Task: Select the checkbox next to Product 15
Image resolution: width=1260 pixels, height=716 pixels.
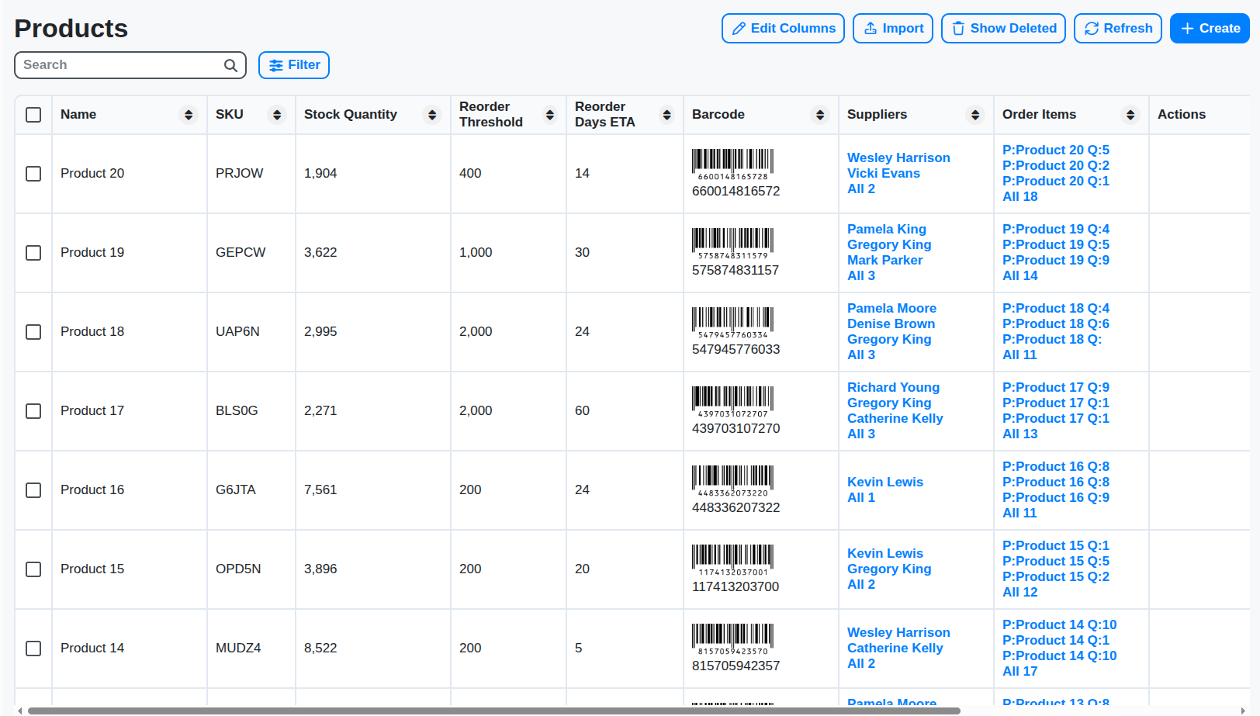Action: click(x=33, y=569)
